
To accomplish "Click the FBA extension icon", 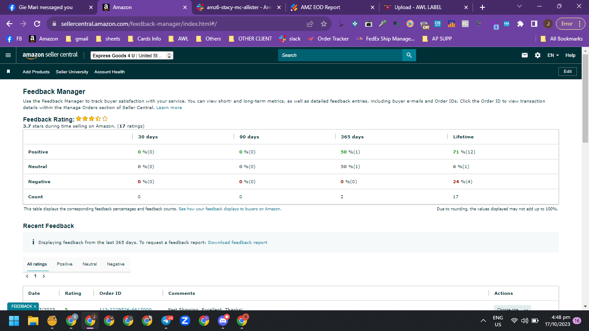I will click(x=506, y=24).
